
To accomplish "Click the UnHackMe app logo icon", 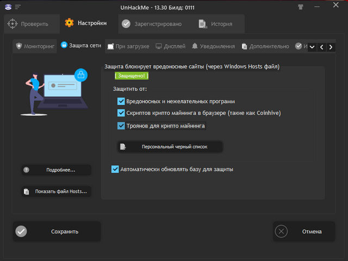I will coord(7,7).
